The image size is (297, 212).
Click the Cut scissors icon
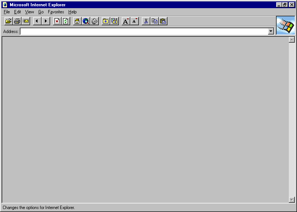pyautogui.click(x=146, y=21)
